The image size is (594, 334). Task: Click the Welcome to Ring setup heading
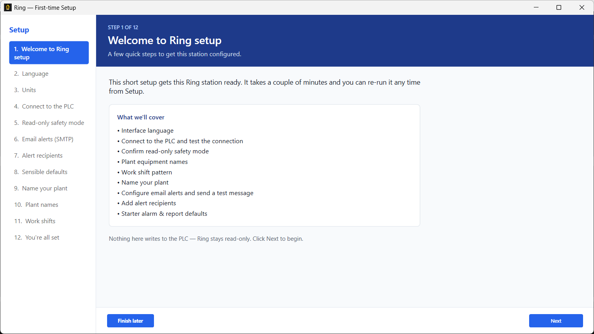point(165,41)
